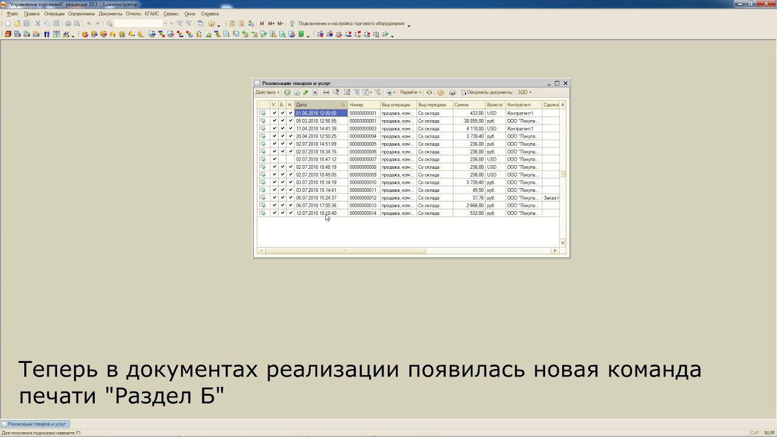Click the vertical scrollbar up arrow in list
Screen dimensions: 777x437
[563, 104]
